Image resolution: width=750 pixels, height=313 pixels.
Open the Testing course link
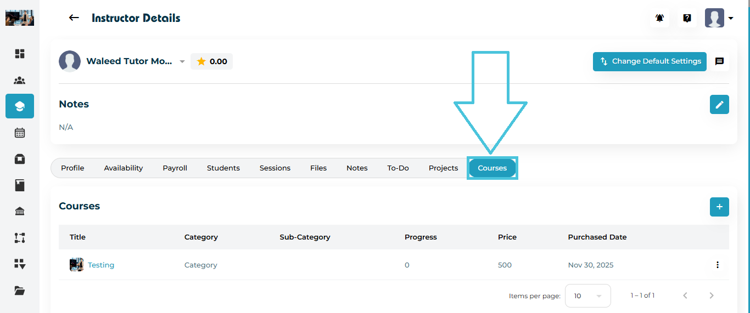pos(101,265)
